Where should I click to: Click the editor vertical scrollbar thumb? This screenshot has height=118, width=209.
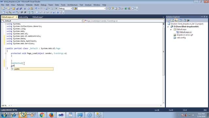click(x=164, y=52)
